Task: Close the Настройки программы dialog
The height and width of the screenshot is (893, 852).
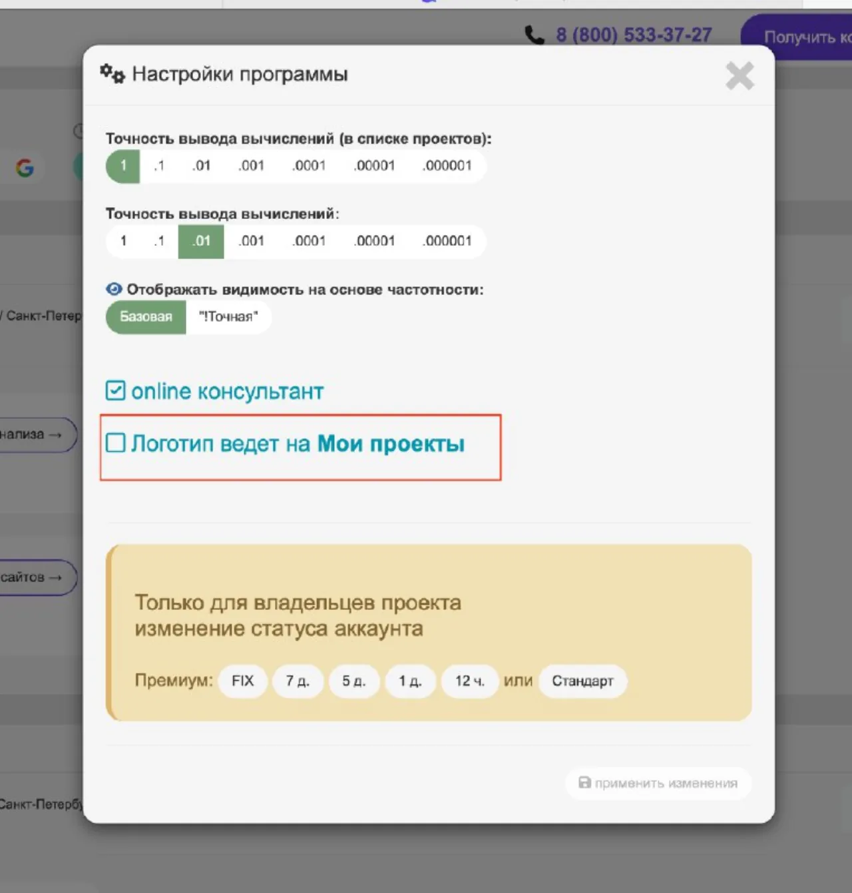Action: point(740,75)
